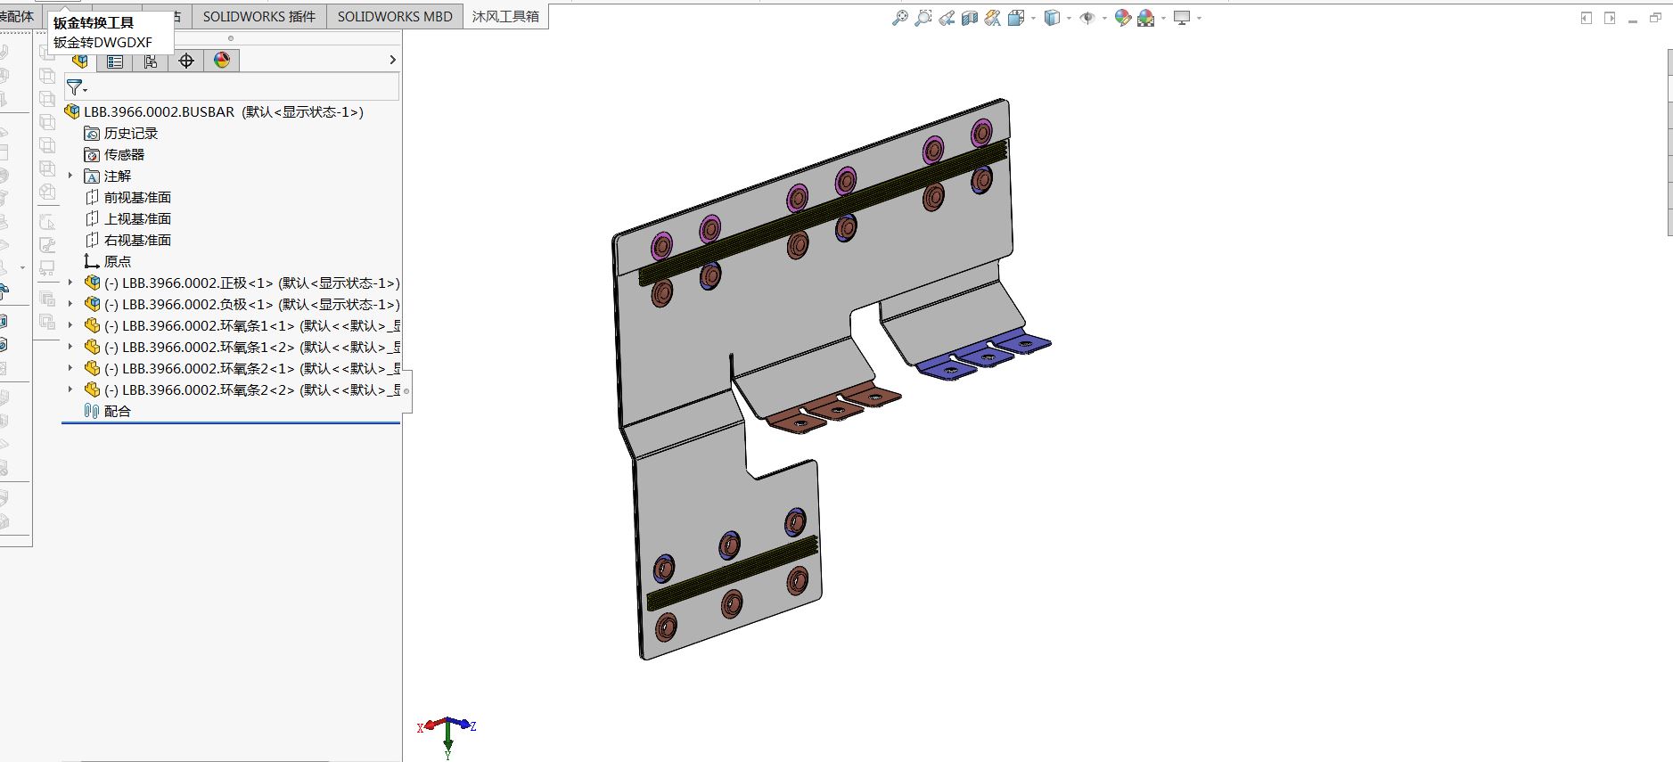Screen dimensions: 1673x762
Task: Expand the 注解 annotations node
Action: click(x=70, y=176)
